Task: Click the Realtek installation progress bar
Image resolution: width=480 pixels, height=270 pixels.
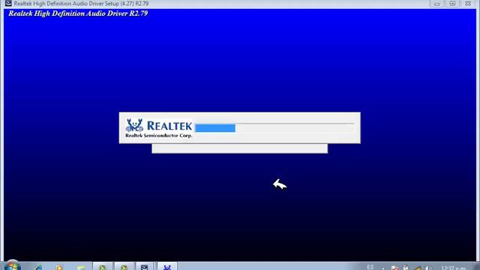Action: coord(274,128)
